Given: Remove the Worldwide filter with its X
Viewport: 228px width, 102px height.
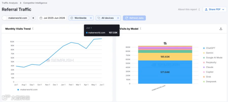Looking at the screenshot, I should (91, 18).
